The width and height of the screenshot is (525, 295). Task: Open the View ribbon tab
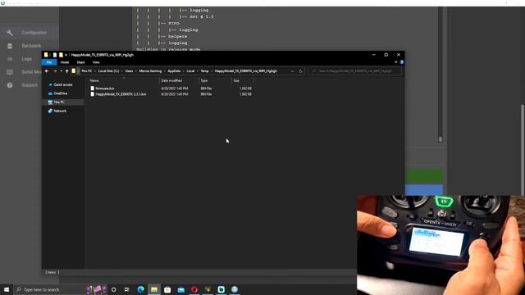click(96, 62)
